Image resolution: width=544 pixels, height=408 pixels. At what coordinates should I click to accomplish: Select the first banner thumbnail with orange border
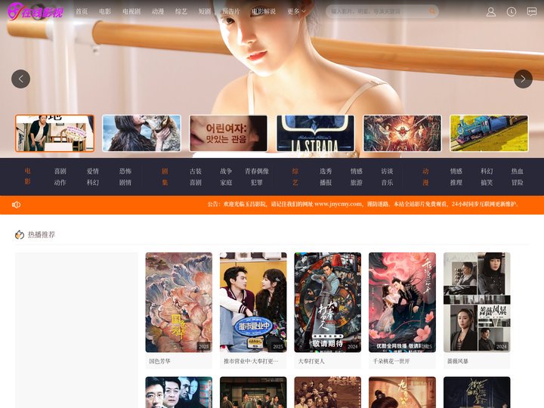[x=55, y=134]
